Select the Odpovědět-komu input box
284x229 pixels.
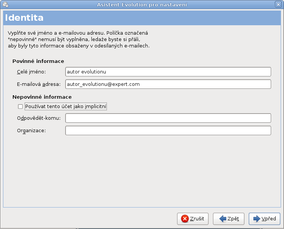coord(168,118)
